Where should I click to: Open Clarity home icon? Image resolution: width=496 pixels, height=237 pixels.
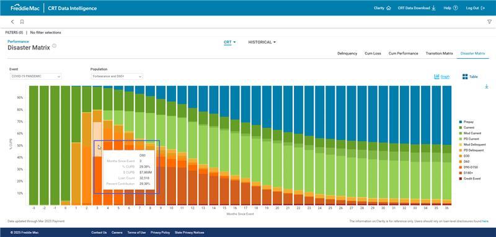(389, 8)
